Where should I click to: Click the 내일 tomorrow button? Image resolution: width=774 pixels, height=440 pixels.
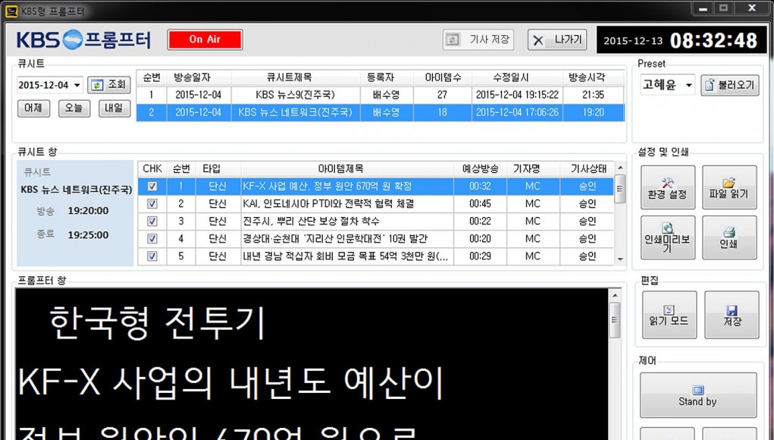(x=114, y=108)
